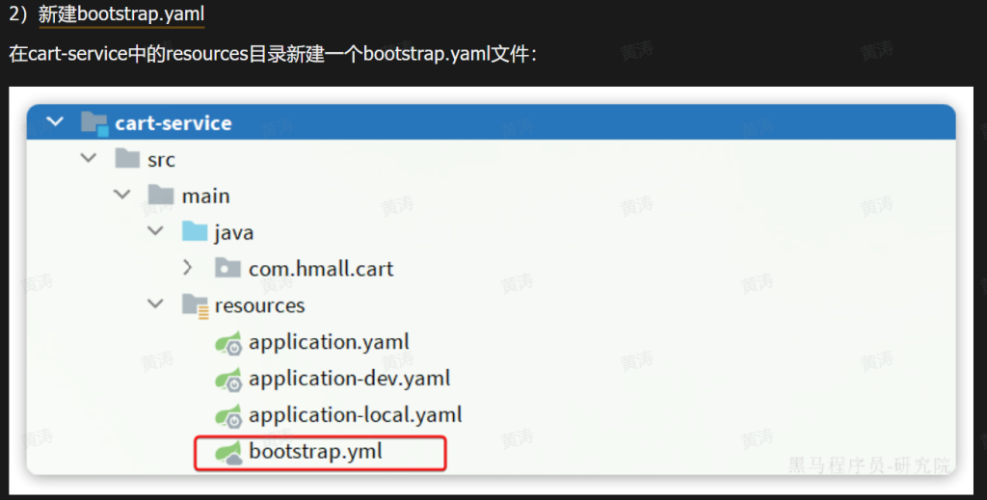Click the application-dev.yaml Spring file icon
The width and height of the screenshot is (987, 500).
coord(228,379)
